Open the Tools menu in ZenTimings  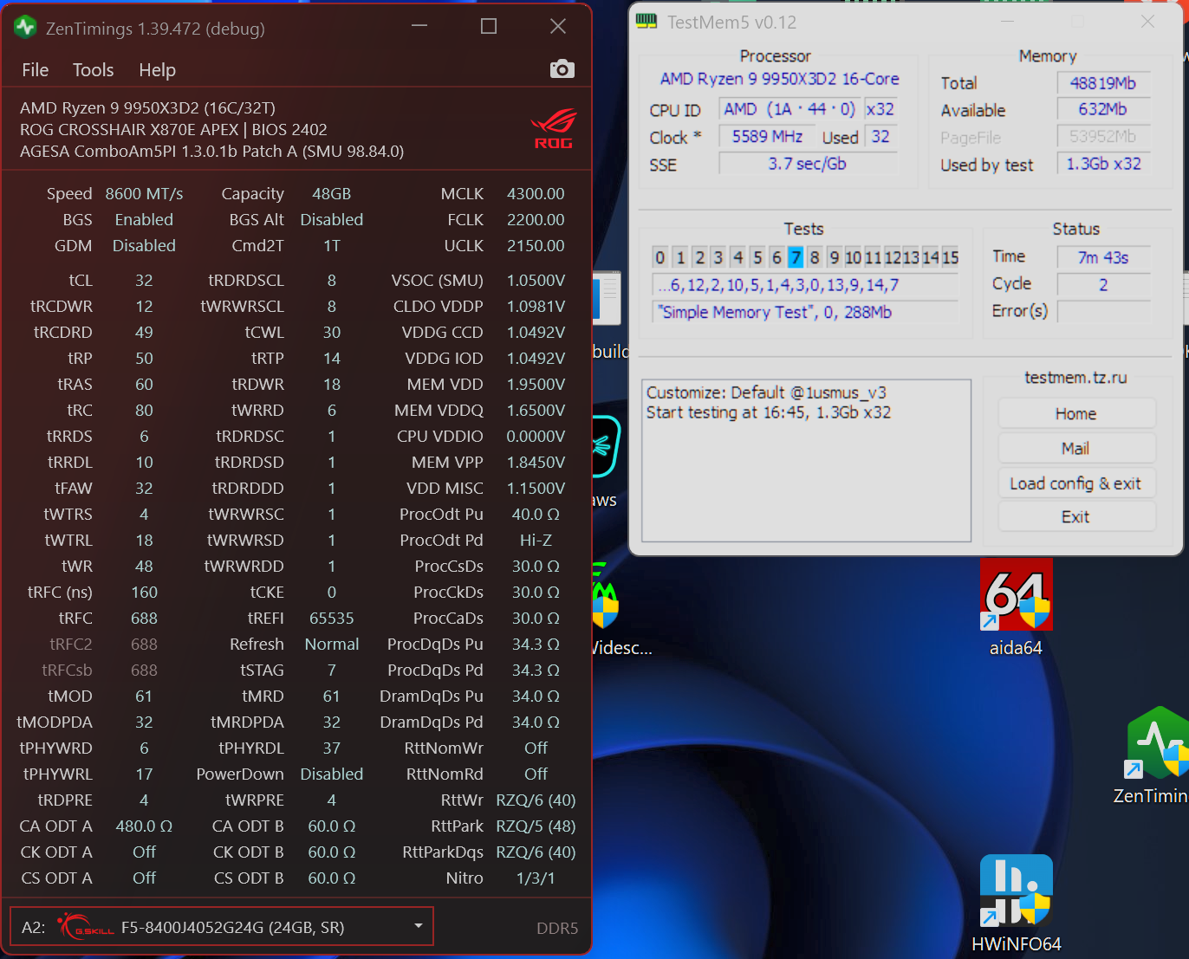coord(93,70)
